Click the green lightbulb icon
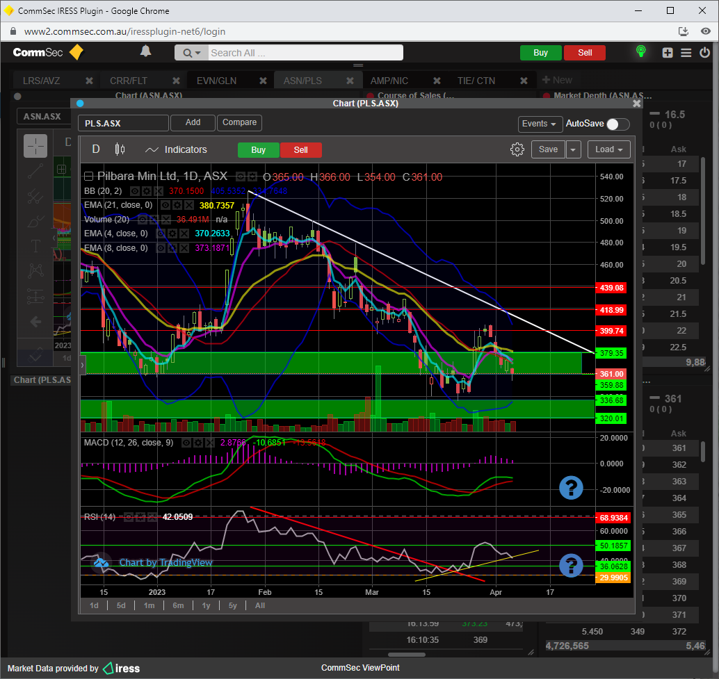The image size is (719, 679). [x=640, y=52]
